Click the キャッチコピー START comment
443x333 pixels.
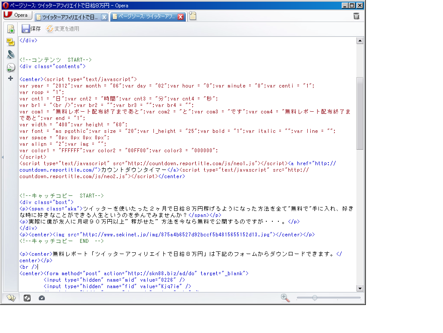pos(62,196)
